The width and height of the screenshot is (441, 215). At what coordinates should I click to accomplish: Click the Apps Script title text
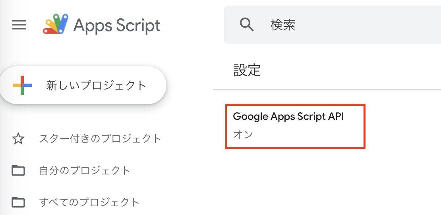point(117,25)
